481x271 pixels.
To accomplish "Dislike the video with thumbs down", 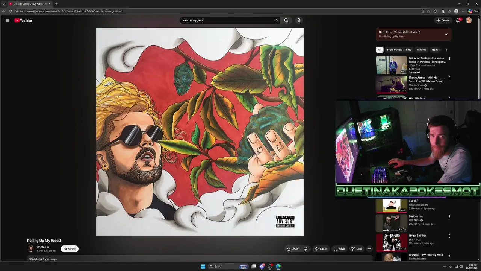I will click(306, 249).
